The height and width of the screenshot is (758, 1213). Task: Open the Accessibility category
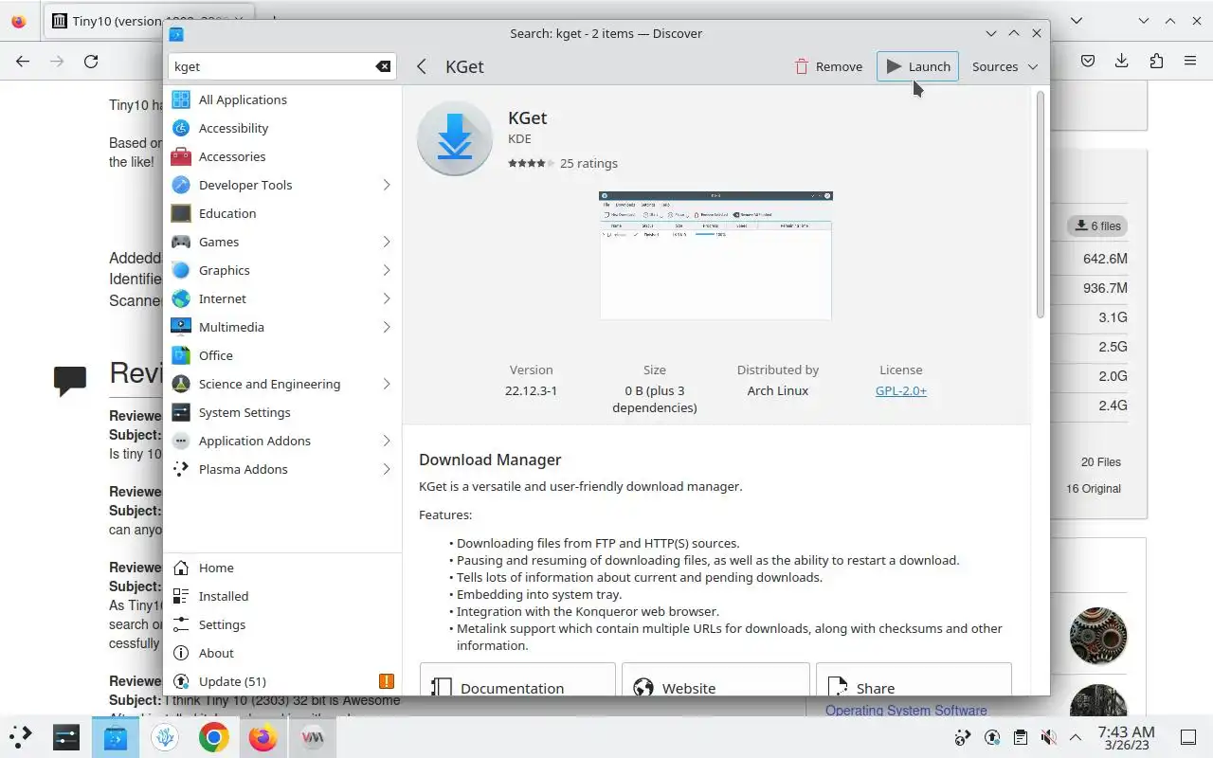(282, 128)
